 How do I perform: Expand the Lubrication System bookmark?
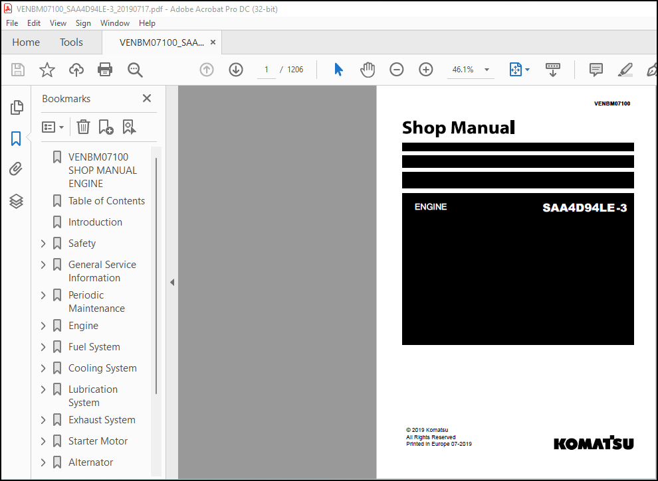click(43, 389)
